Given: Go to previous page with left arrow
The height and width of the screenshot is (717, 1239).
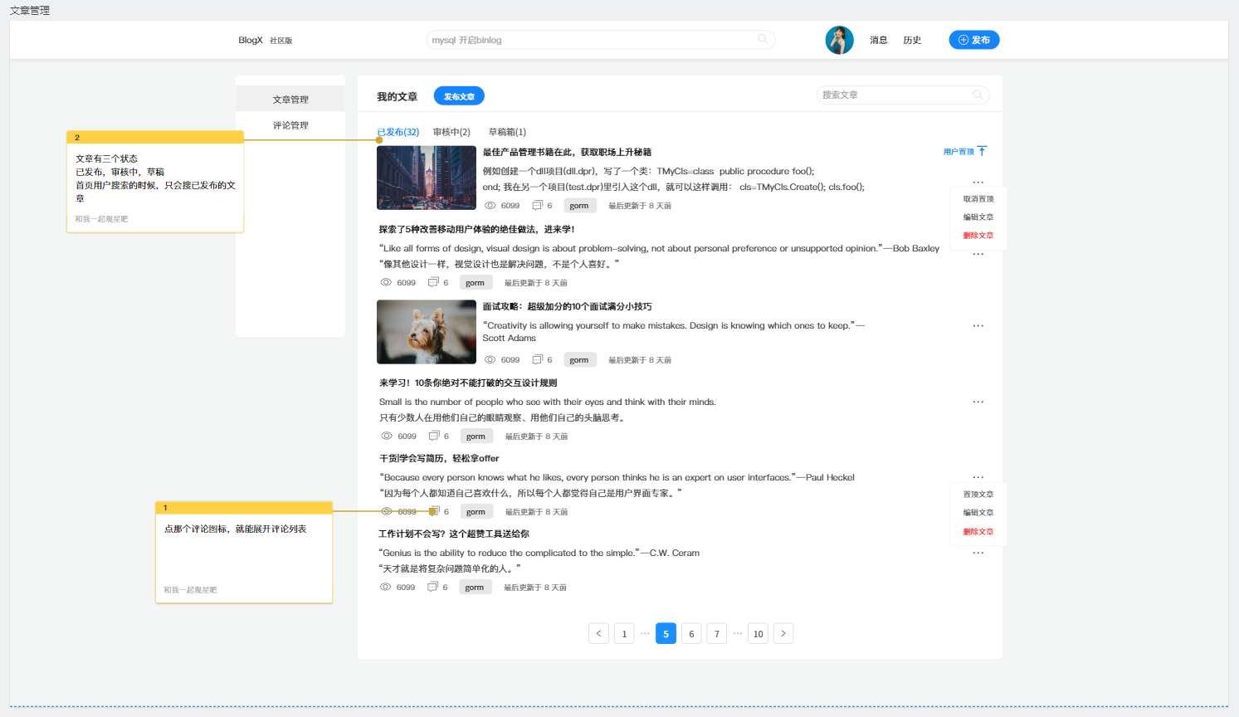Looking at the screenshot, I should [x=598, y=633].
